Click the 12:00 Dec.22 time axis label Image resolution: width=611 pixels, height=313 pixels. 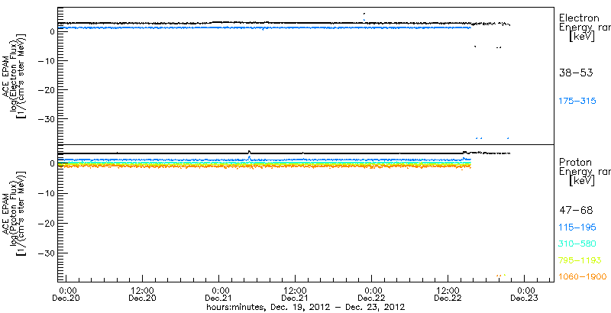pyautogui.click(x=448, y=294)
